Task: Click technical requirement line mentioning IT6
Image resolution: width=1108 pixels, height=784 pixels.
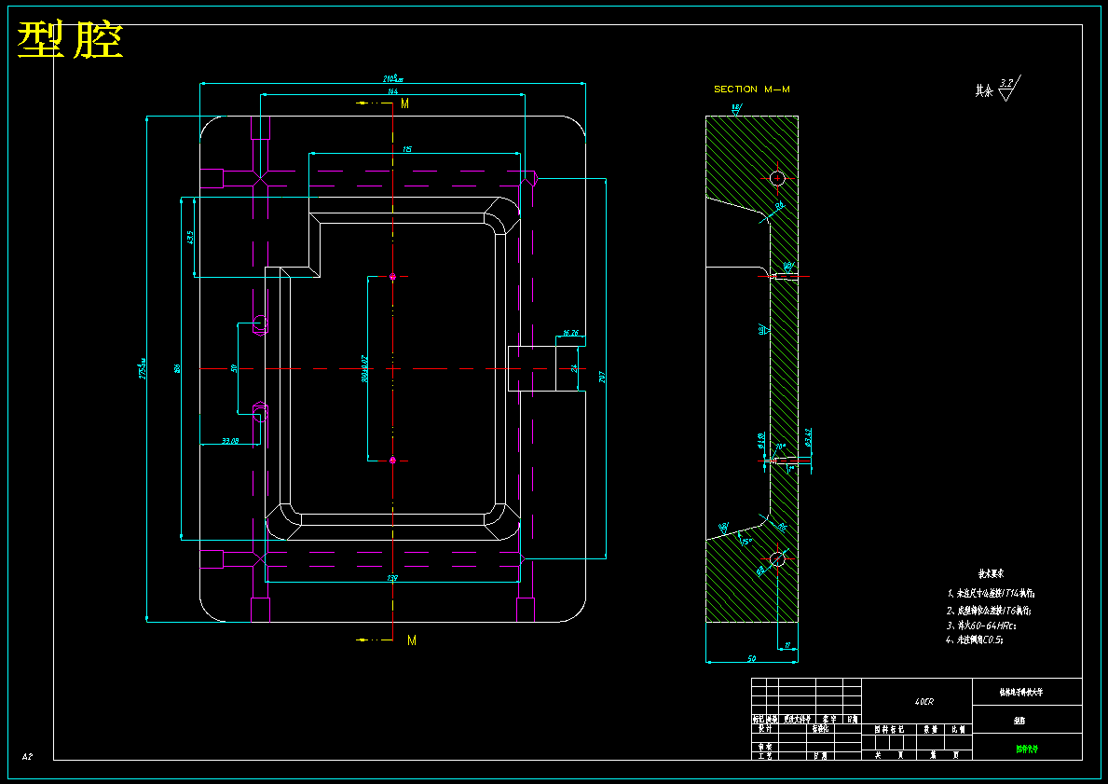Action: point(990,610)
